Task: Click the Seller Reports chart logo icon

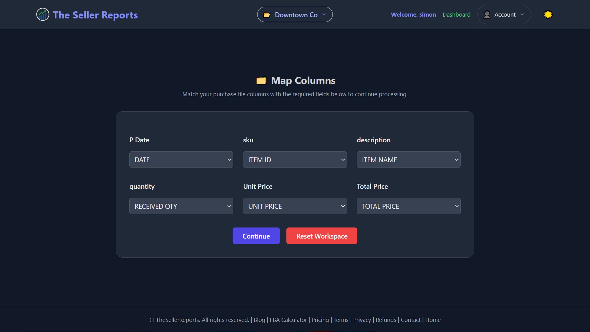Action: tap(43, 14)
